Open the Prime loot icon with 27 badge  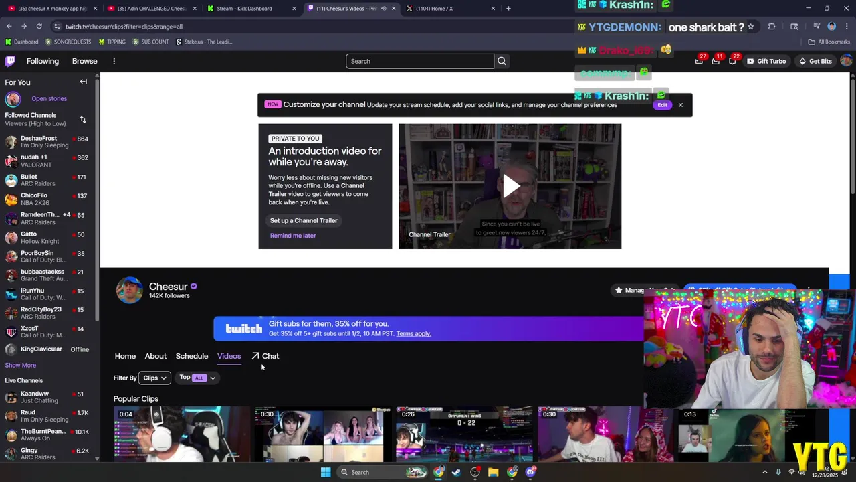(x=699, y=61)
